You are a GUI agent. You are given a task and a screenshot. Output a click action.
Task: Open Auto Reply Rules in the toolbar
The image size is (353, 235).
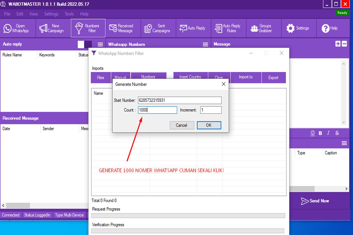point(229,28)
